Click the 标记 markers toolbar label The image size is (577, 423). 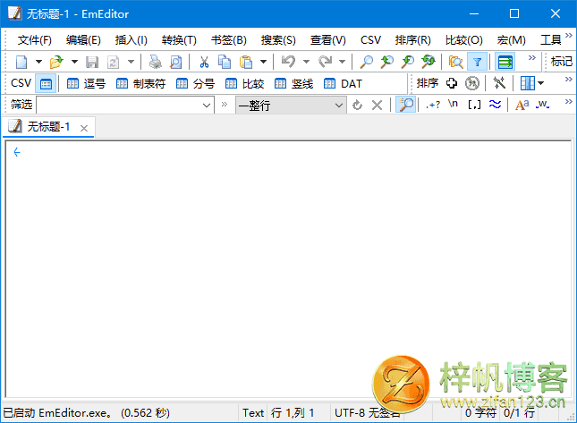tap(562, 62)
